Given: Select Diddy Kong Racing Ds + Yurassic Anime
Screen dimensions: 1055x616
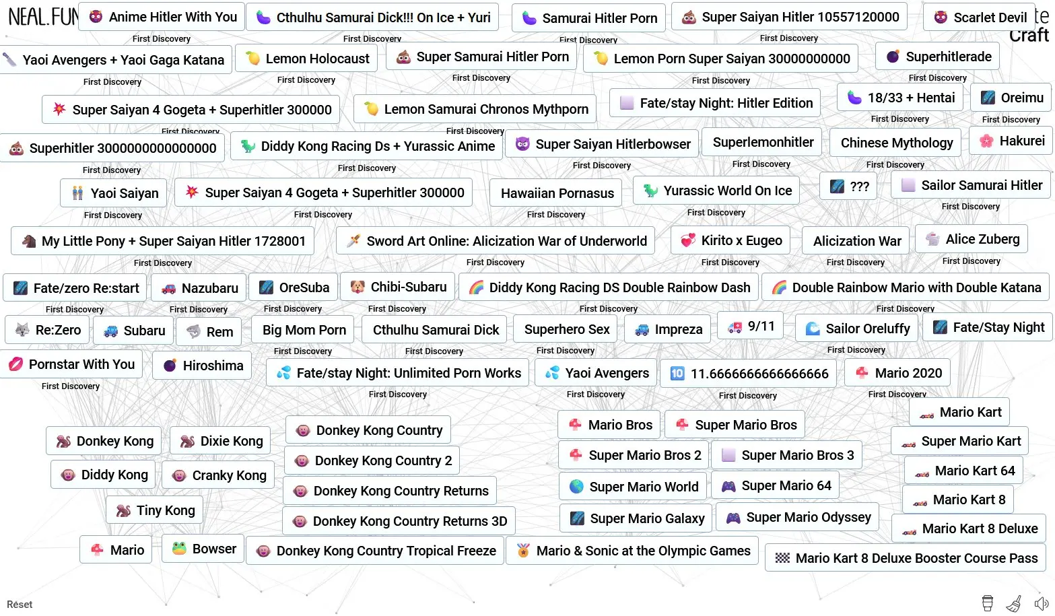Looking at the screenshot, I should (x=367, y=146).
